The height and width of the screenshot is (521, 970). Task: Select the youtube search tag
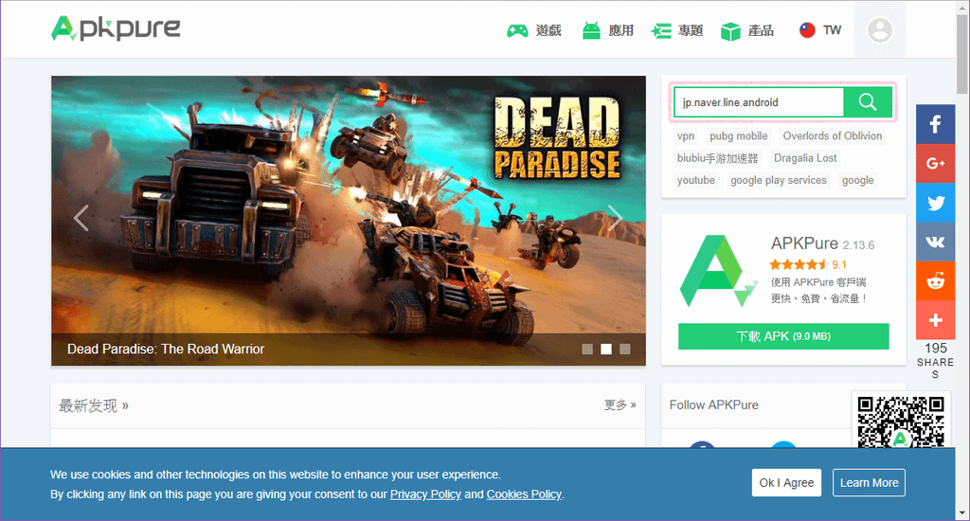pyautogui.click(x=696, y=180)
